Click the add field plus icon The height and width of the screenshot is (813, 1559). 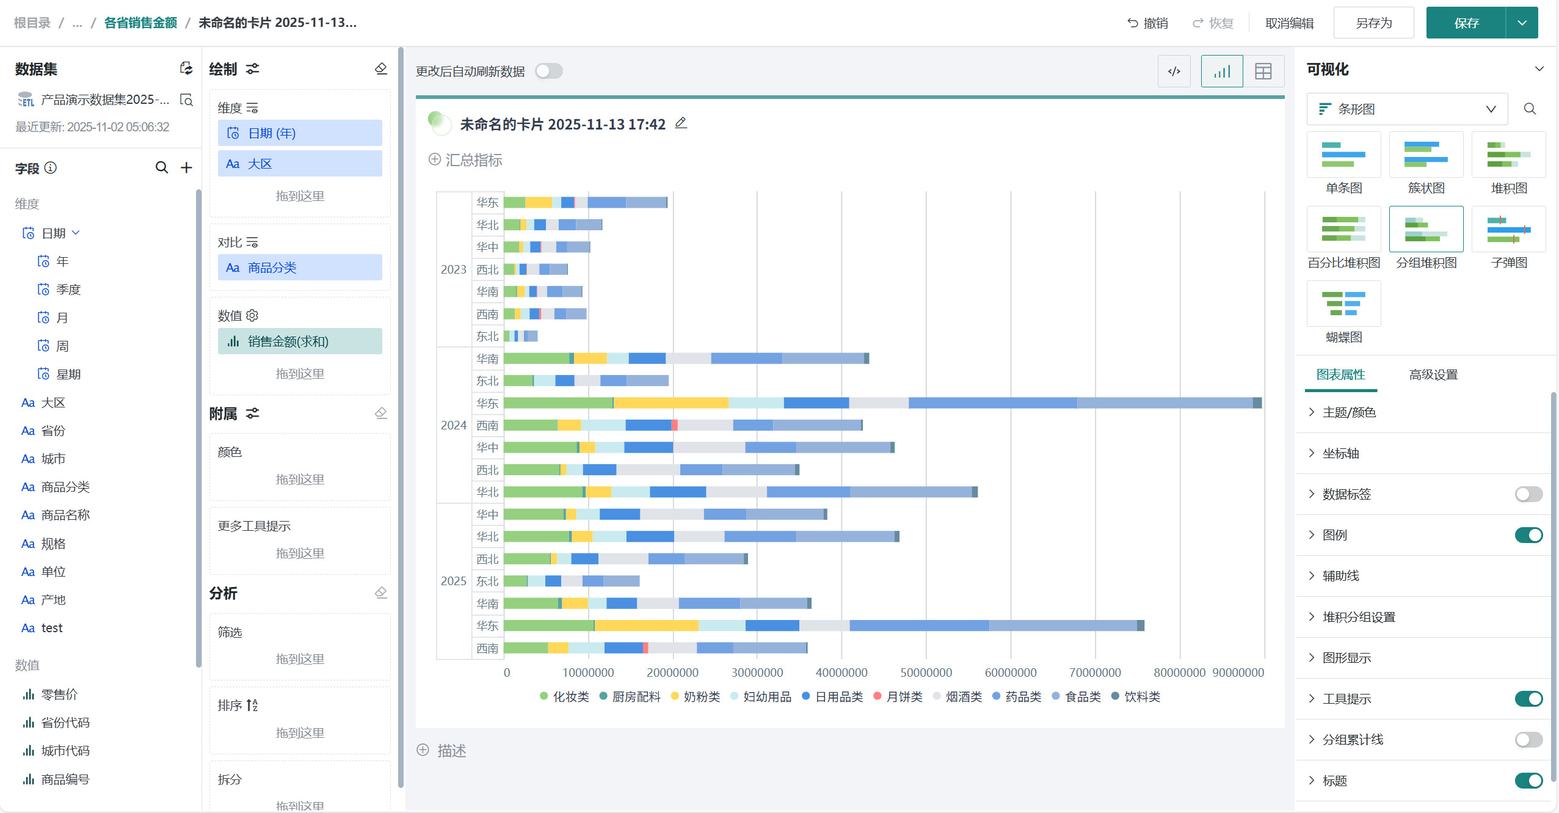[x=186, y=167]
